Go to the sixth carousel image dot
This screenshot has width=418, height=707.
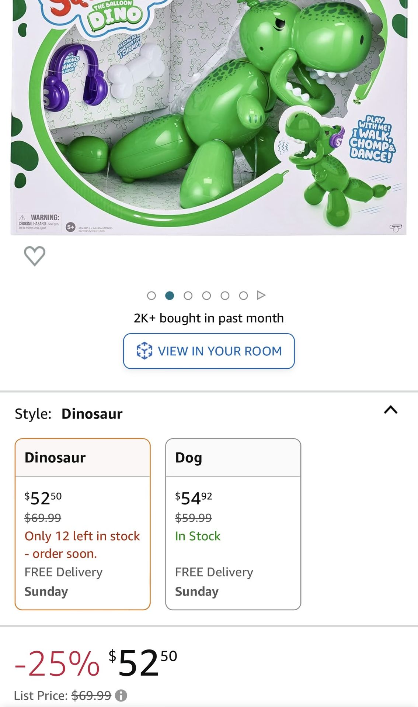click(x=243, y=296)
